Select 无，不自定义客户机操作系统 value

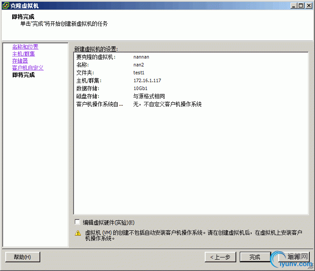[x=167, y=104]
